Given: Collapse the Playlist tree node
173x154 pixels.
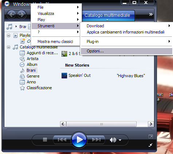Looking at the screenshot, I should click(8, 36).
